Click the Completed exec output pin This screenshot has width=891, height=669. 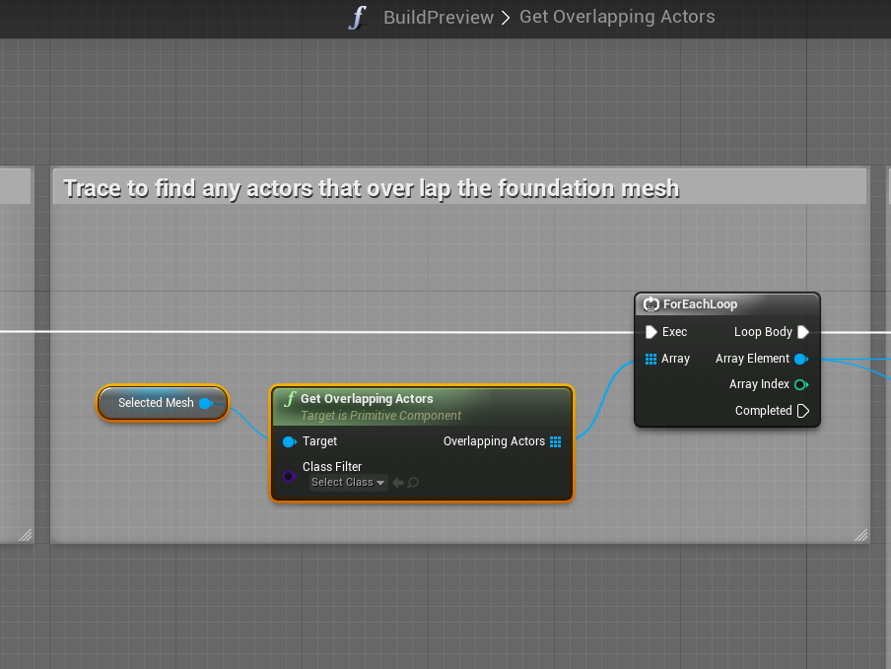tap(803, 411)
